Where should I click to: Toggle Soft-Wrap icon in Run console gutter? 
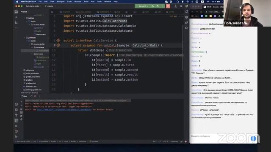pyautogui.click(x=21, y=109)
